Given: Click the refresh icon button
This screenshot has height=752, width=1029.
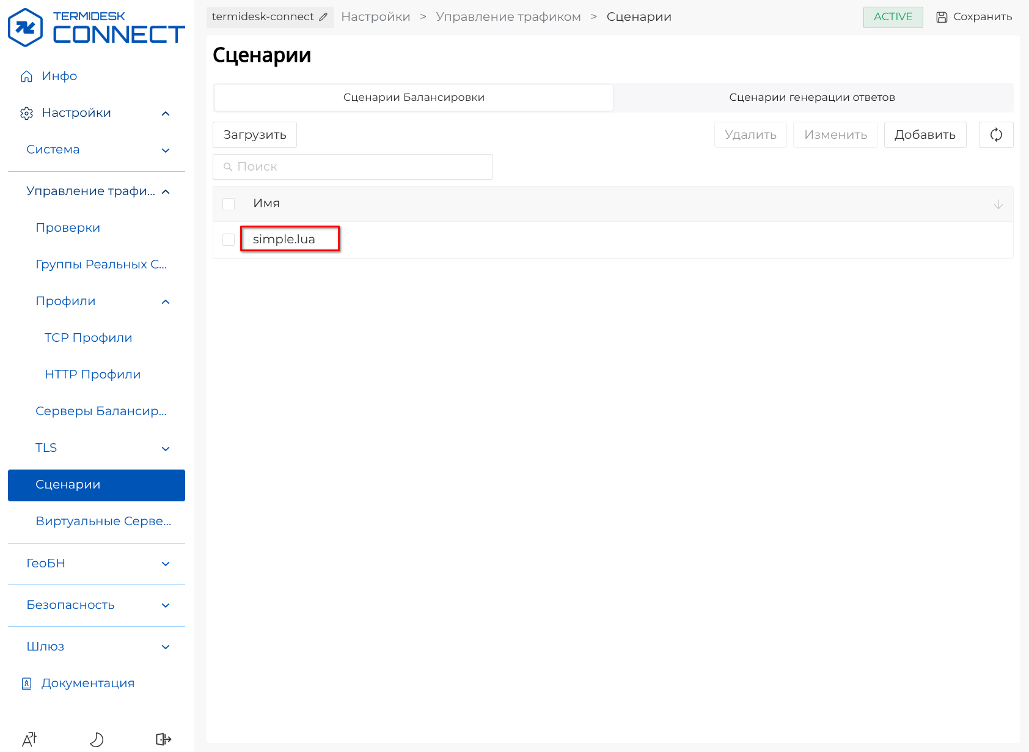Looking at the screenshot, I should point(996,135).
